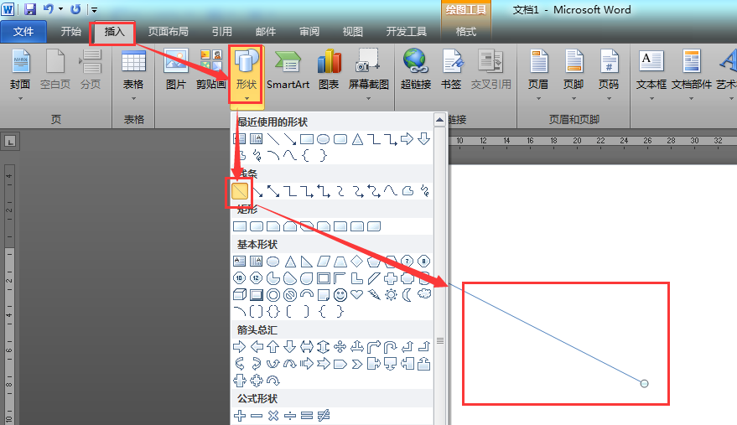
Task: Click the 页眉和页脚 group label
Action: click(574, 119)
